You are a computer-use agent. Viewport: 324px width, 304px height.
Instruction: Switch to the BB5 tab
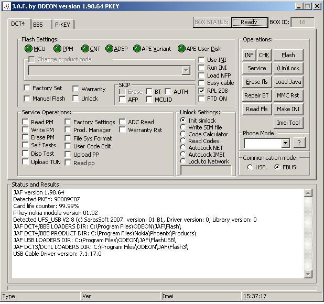click(41, 25)
